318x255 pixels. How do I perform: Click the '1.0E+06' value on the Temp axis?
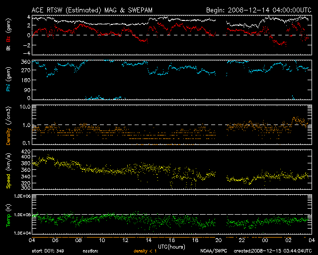point(22,196)
